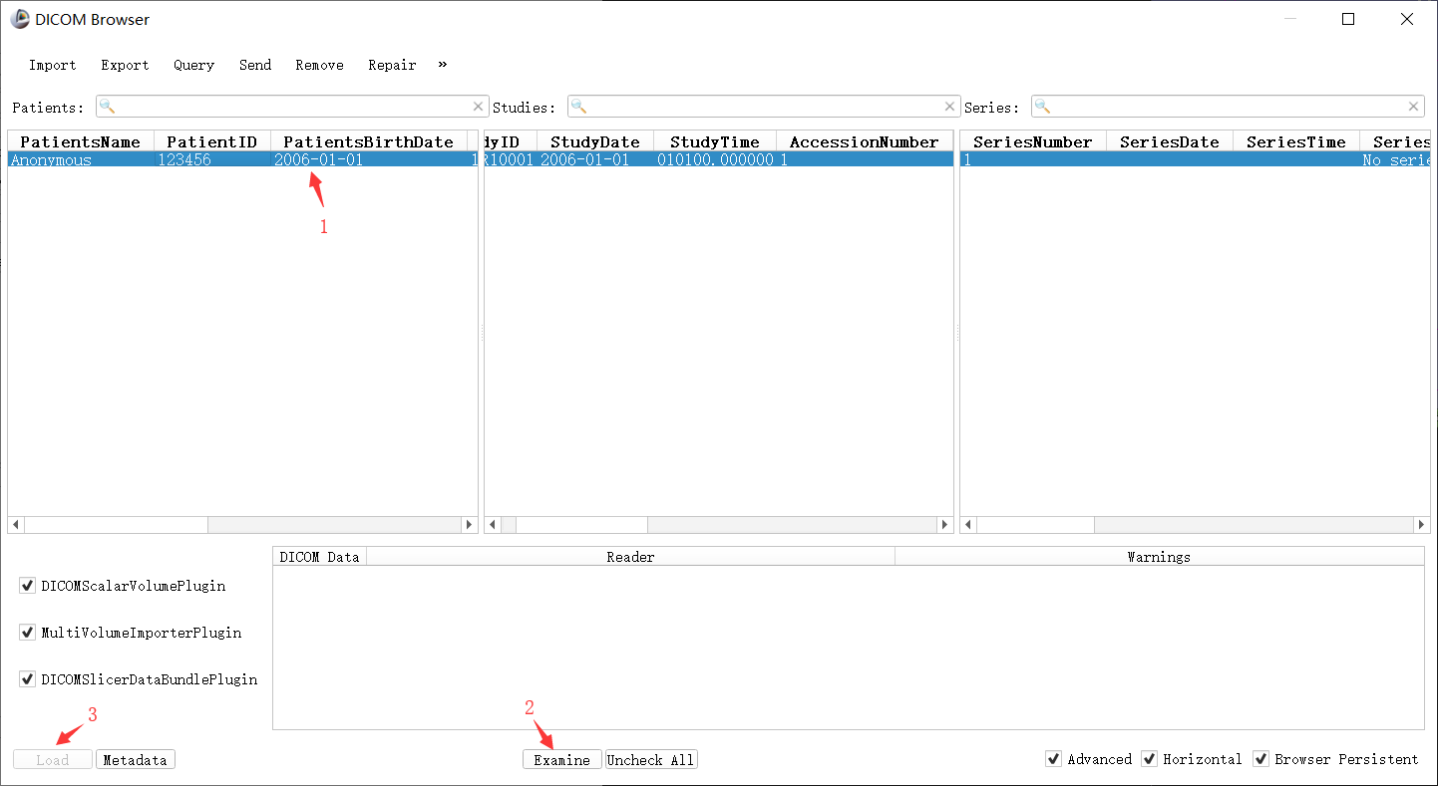
Task: Click studies table horizontal scrollbar thumb
Action: tap(581, 525)
